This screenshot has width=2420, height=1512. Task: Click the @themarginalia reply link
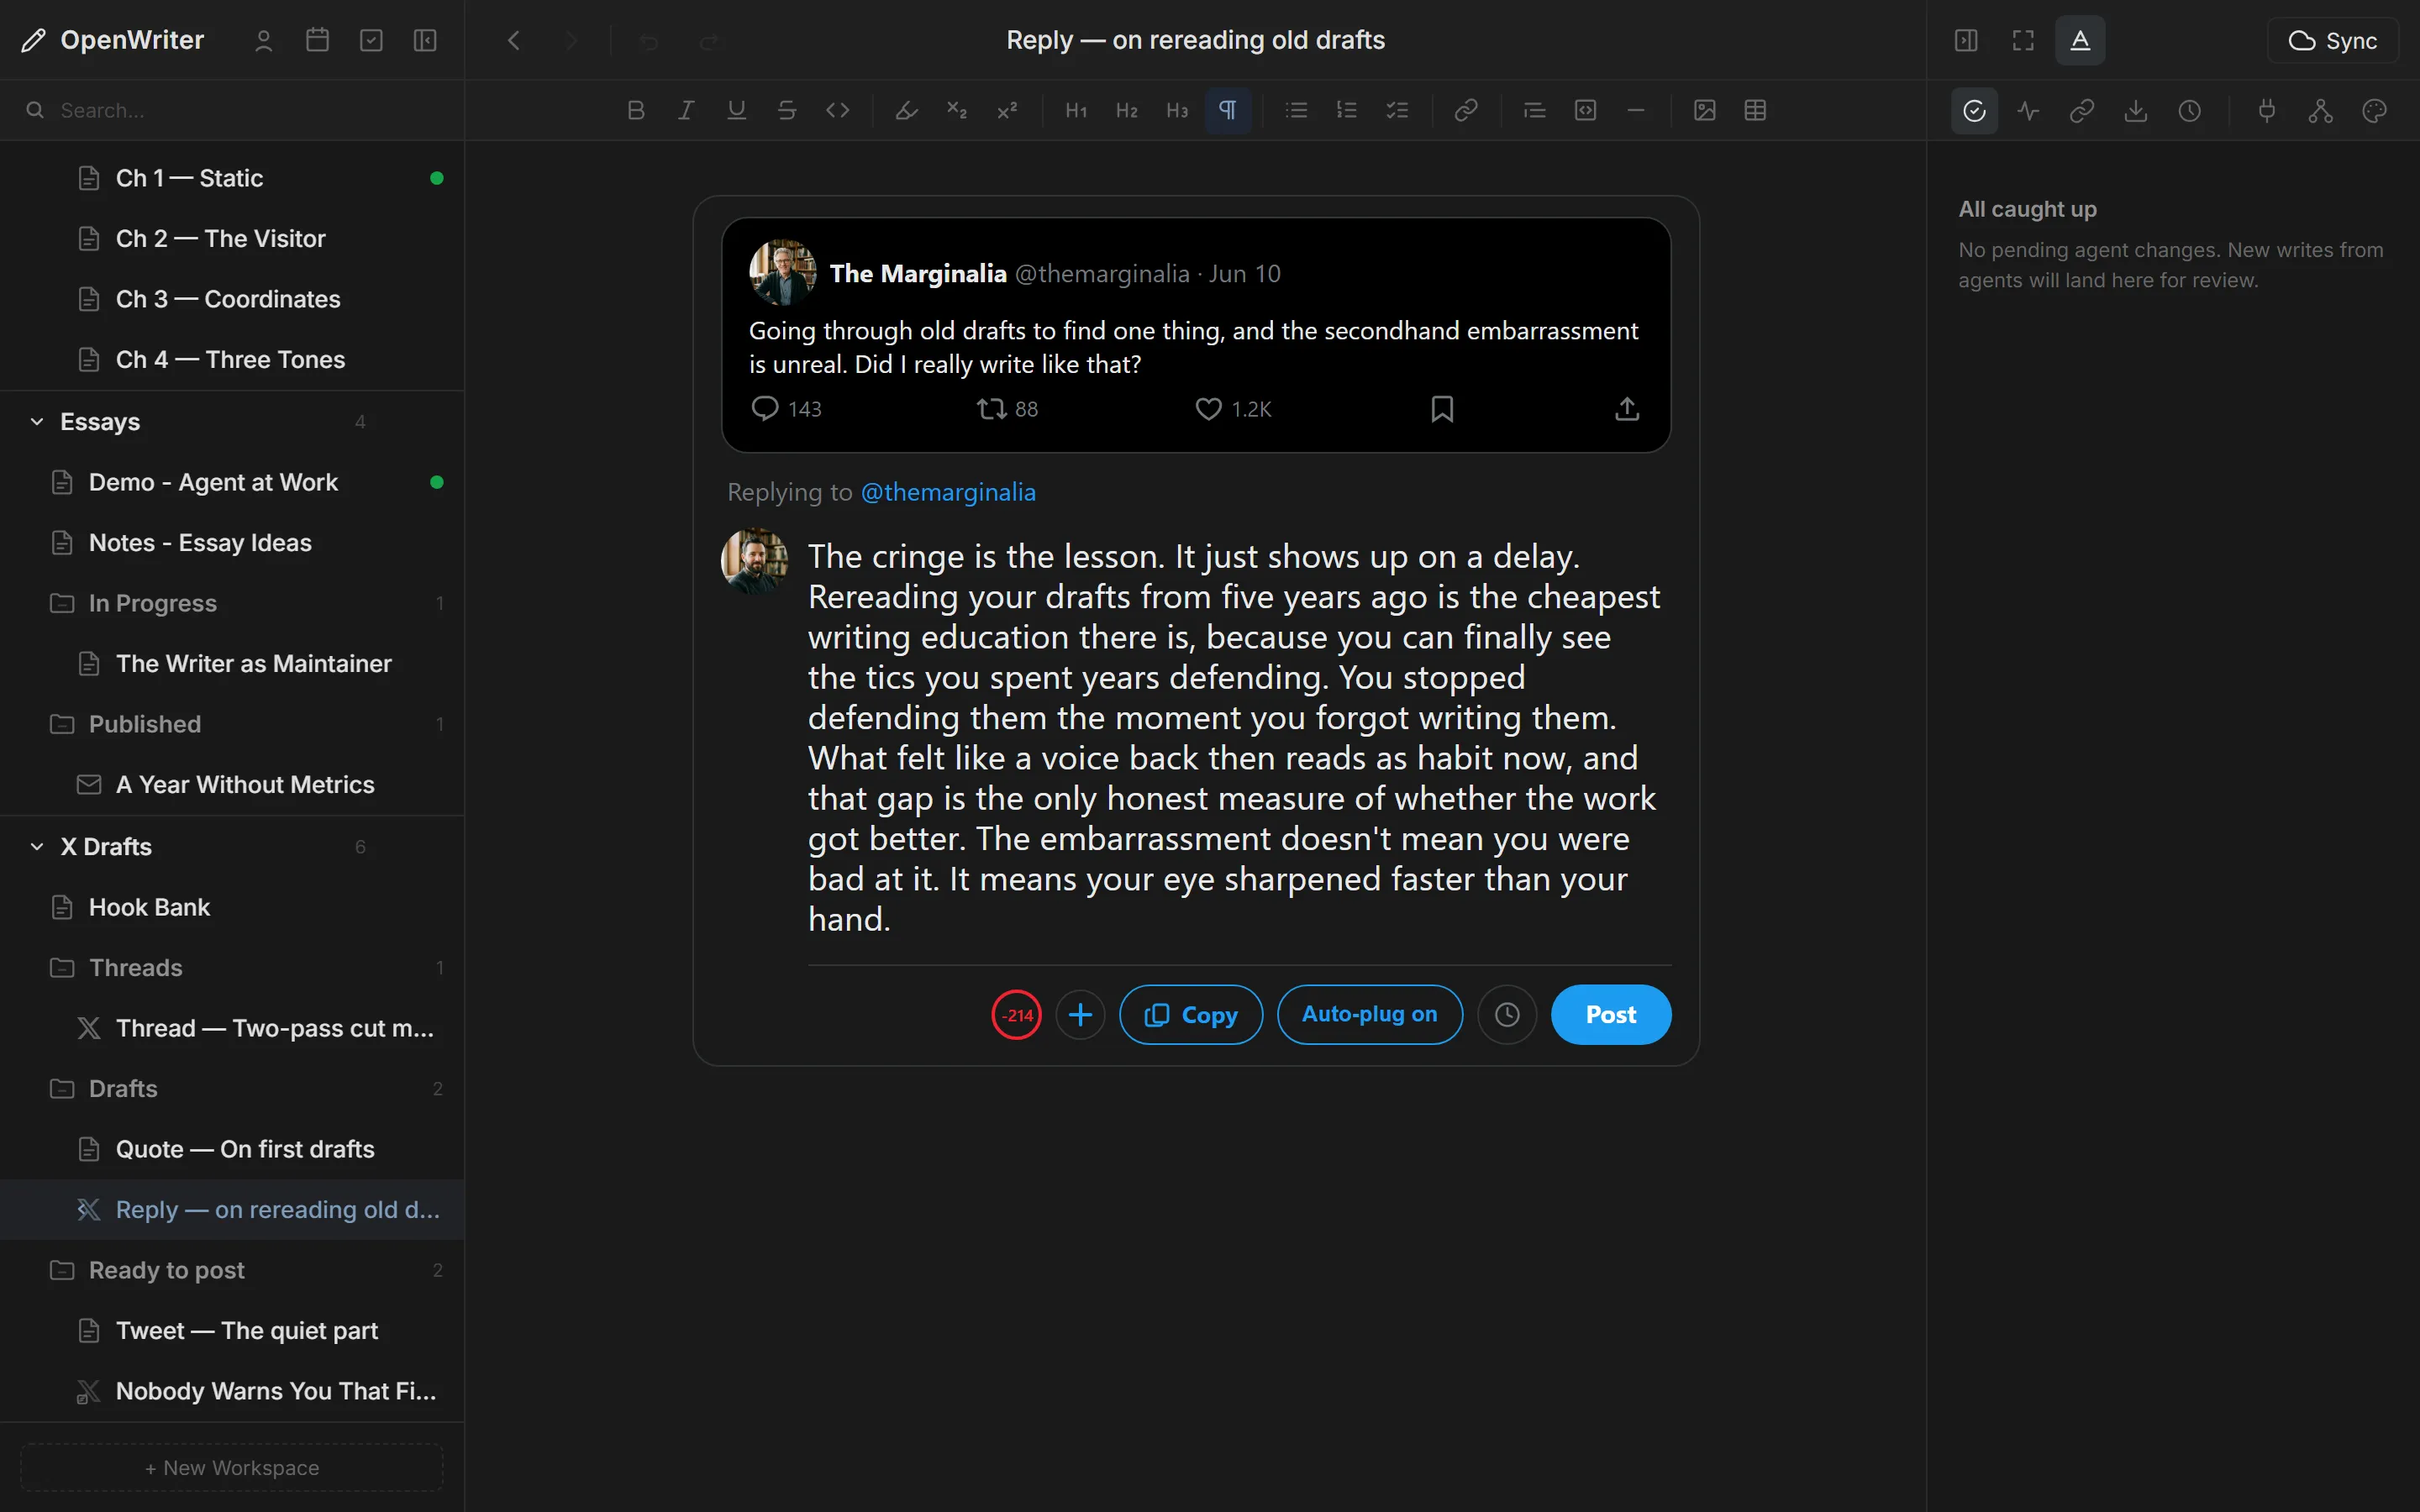948,492
